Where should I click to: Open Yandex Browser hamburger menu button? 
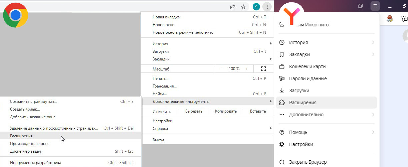(x=375, y=6)
